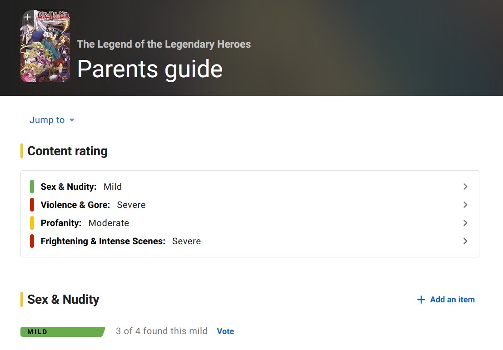The width and height of the screenshot is (503, 350).
Task: Click the green Sex & Nudity color indicator
Action: click(x=32, y=187)
